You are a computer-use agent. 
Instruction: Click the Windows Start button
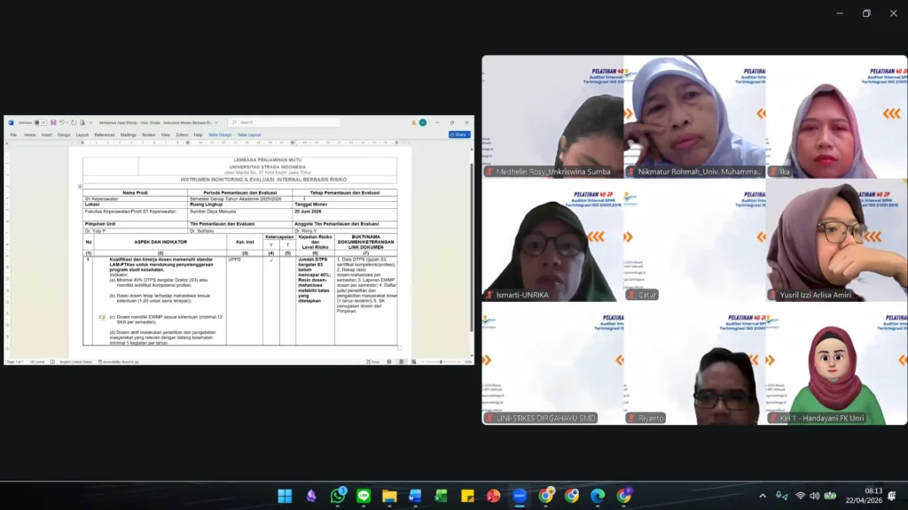pos(286,496)
